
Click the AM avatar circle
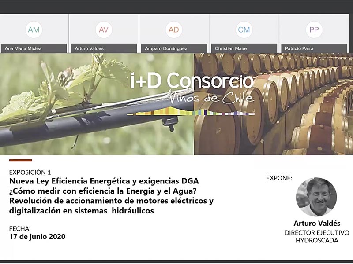[34, 29]
